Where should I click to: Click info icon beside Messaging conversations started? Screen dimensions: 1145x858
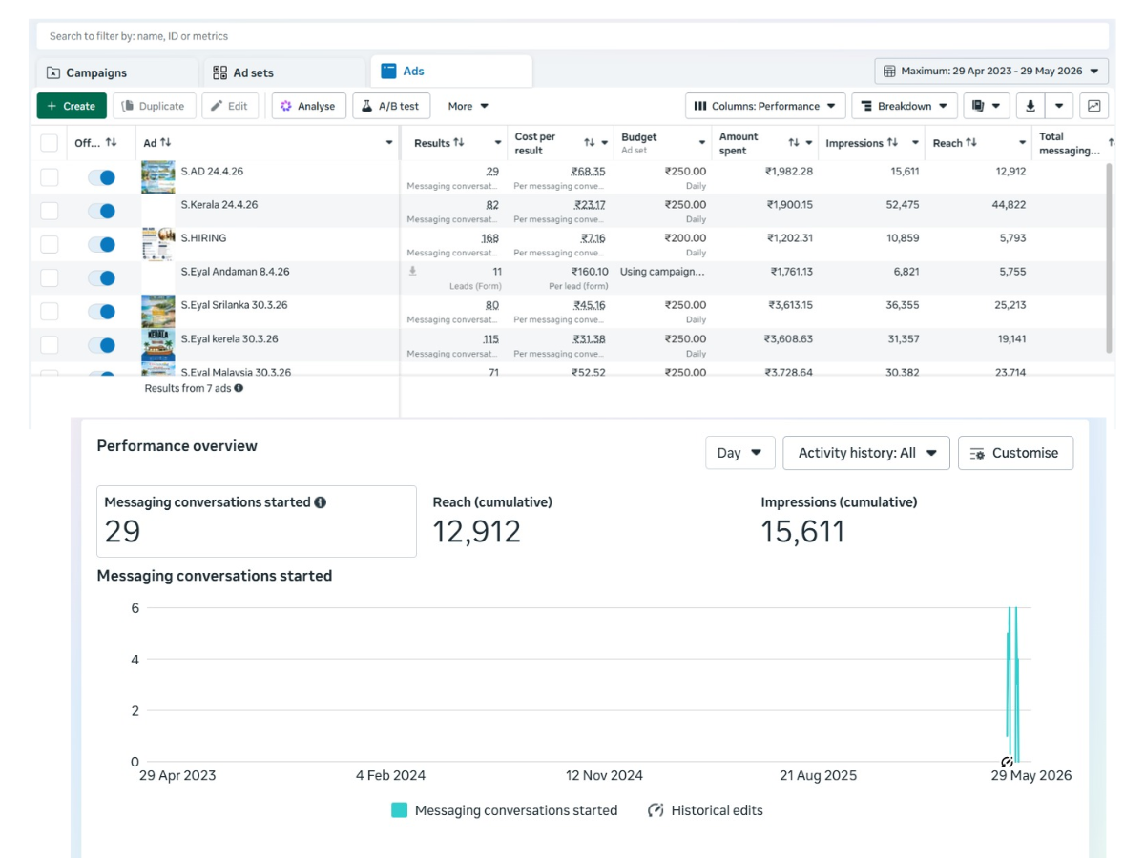[321, 502]
